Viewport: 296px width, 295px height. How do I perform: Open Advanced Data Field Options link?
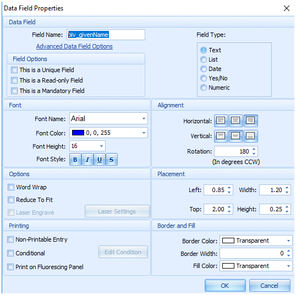(x=74, y=46)
